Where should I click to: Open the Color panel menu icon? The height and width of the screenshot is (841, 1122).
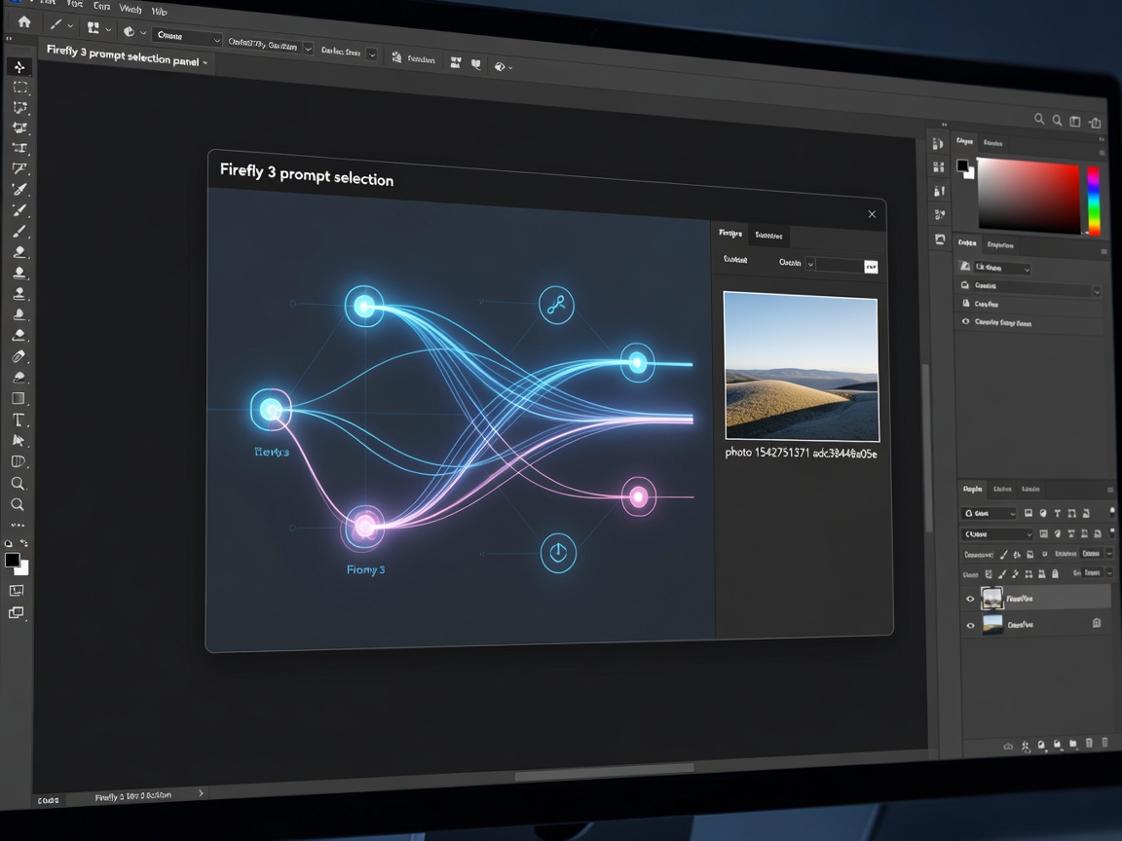(x=1103, y=152)
